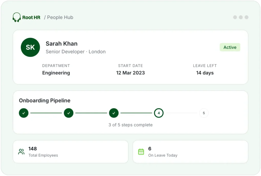Click the START DATE field label
This screenshot has height=176, width=261.
point(130,66)
